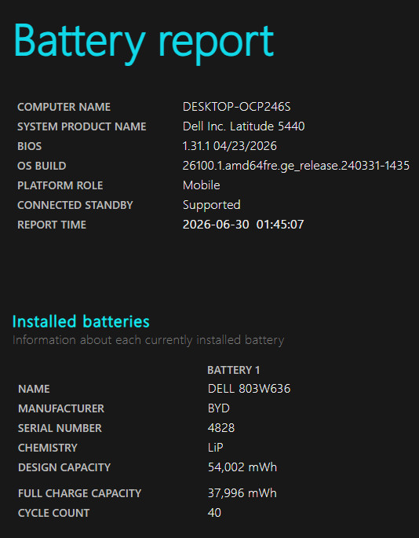Click the cycle count value 40
Screen dimensions: 419x538
[x=214, y=513]
